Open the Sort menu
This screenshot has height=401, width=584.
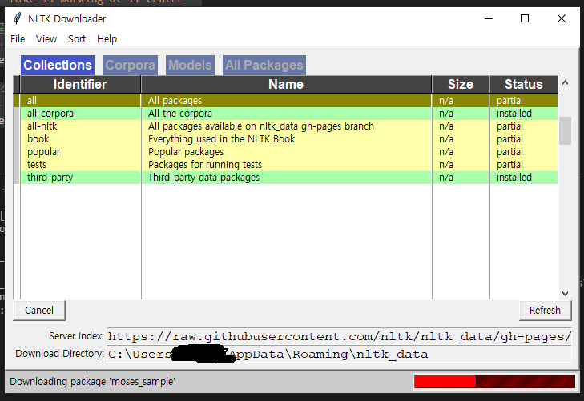(77, 38)
